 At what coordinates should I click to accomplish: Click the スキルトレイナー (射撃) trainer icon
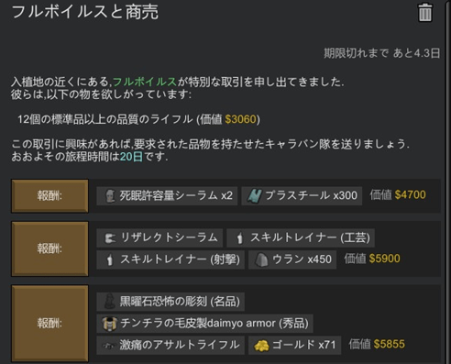click(109, 259)
